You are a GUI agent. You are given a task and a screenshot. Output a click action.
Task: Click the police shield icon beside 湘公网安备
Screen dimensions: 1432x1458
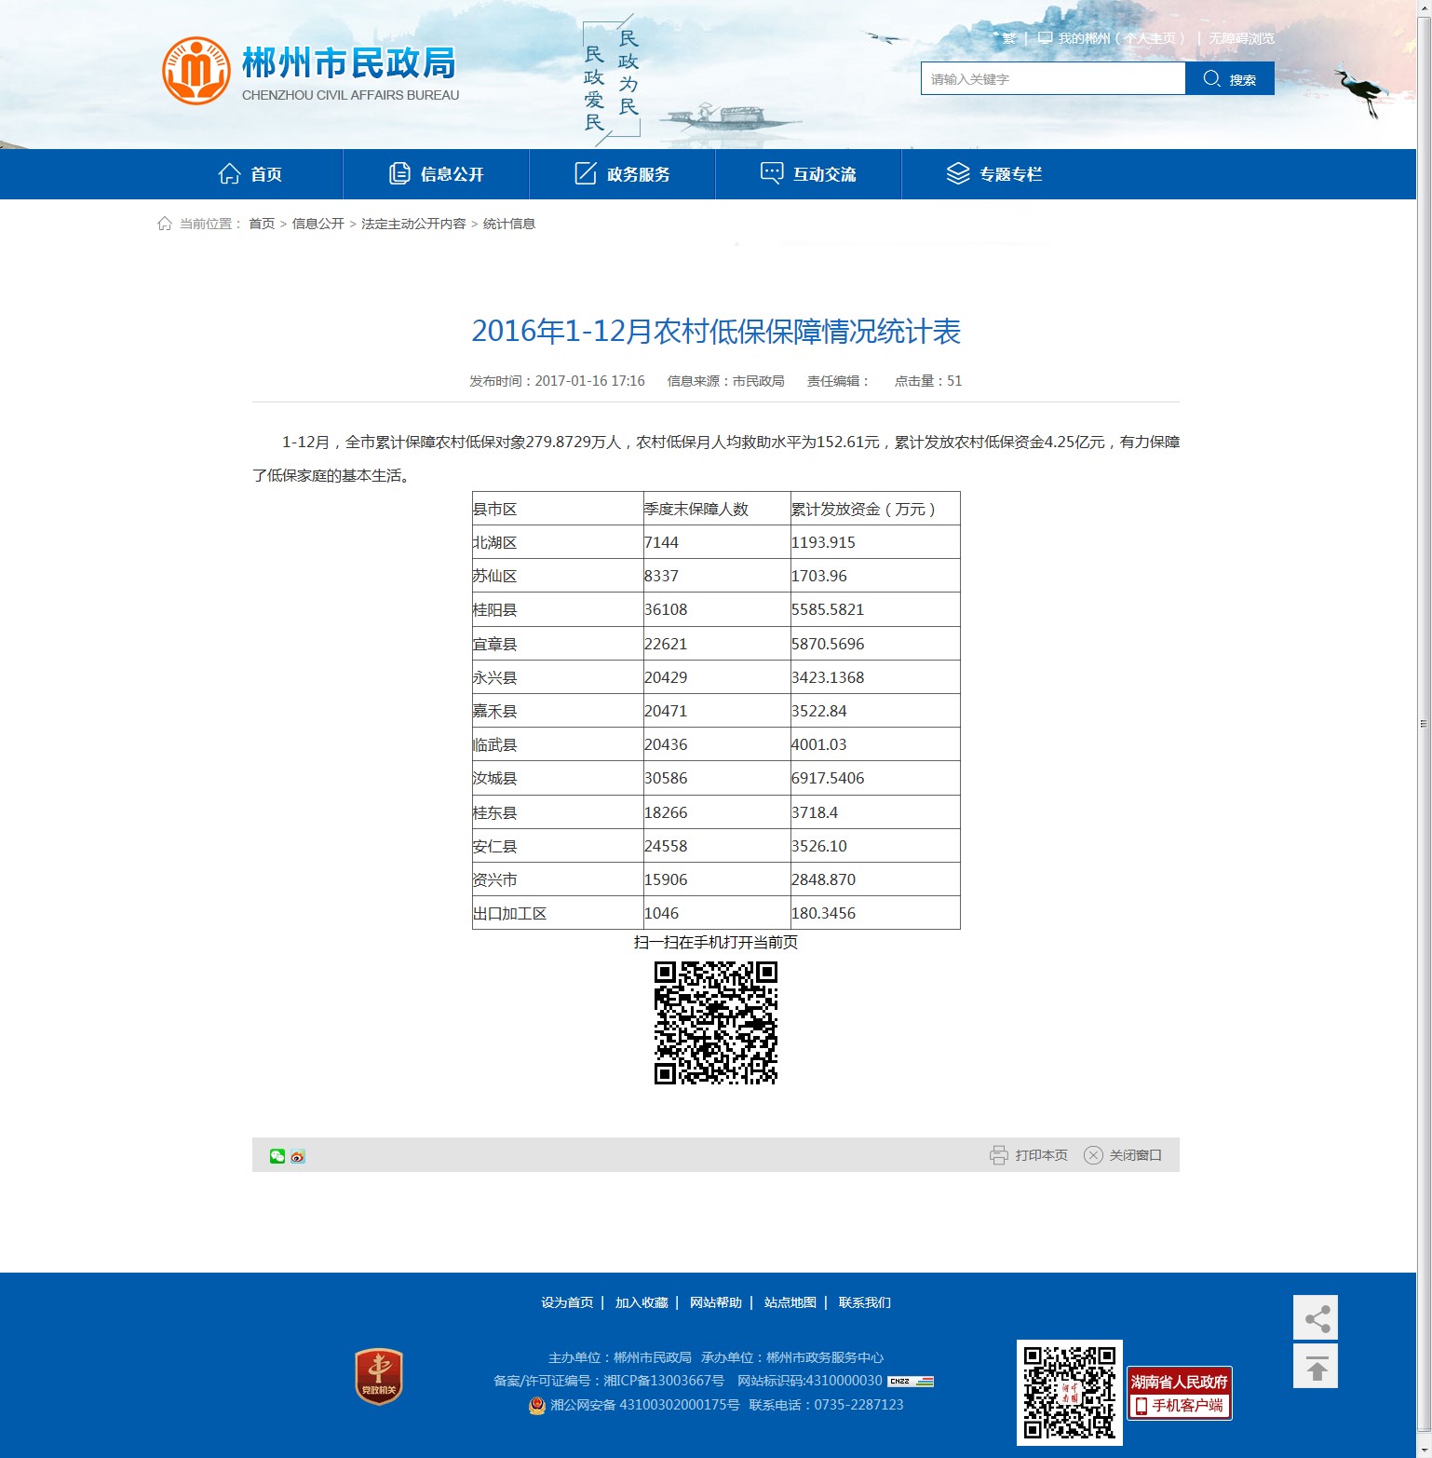[x=537, y=1405]
